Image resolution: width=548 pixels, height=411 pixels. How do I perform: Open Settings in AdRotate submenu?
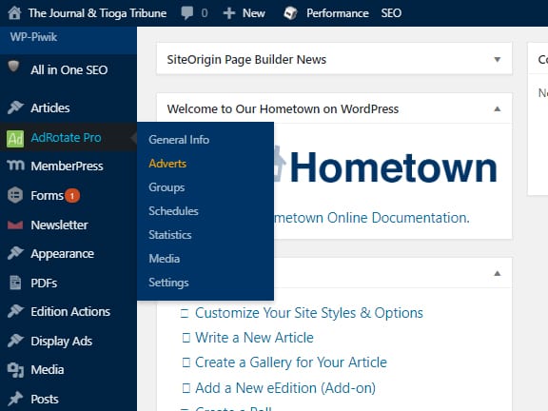point(168,283)
